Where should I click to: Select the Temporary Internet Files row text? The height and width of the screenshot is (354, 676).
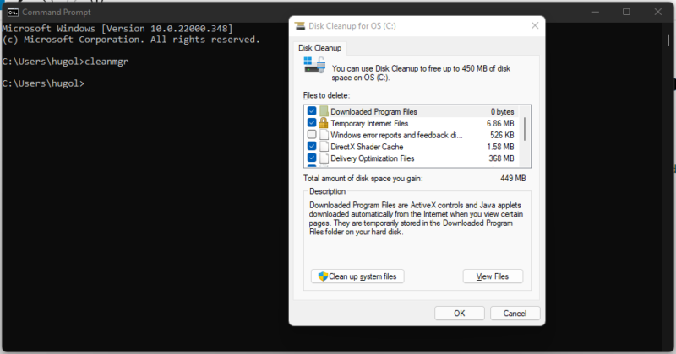click(x=369, y=123)
